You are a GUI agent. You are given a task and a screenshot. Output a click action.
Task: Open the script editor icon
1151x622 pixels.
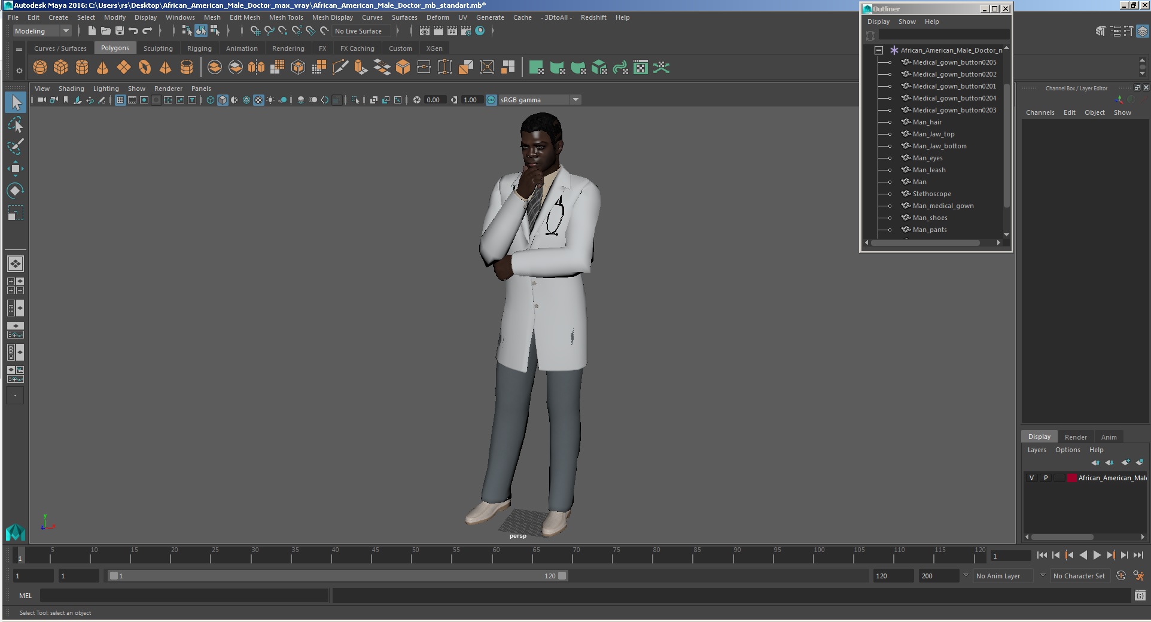(1140, 596)
